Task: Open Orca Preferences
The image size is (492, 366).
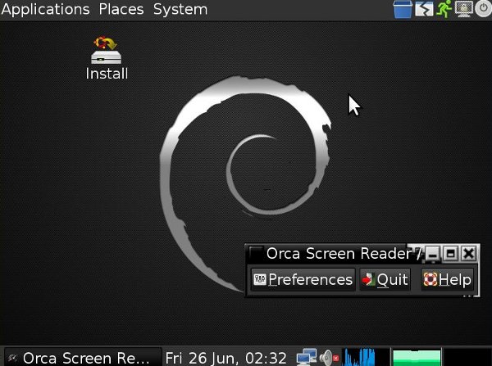Action: [x=303, y=279]
